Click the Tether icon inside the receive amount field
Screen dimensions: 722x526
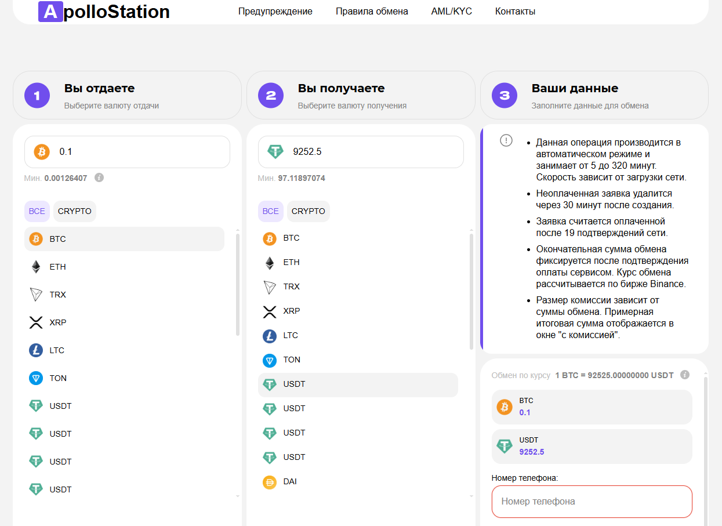275,152
